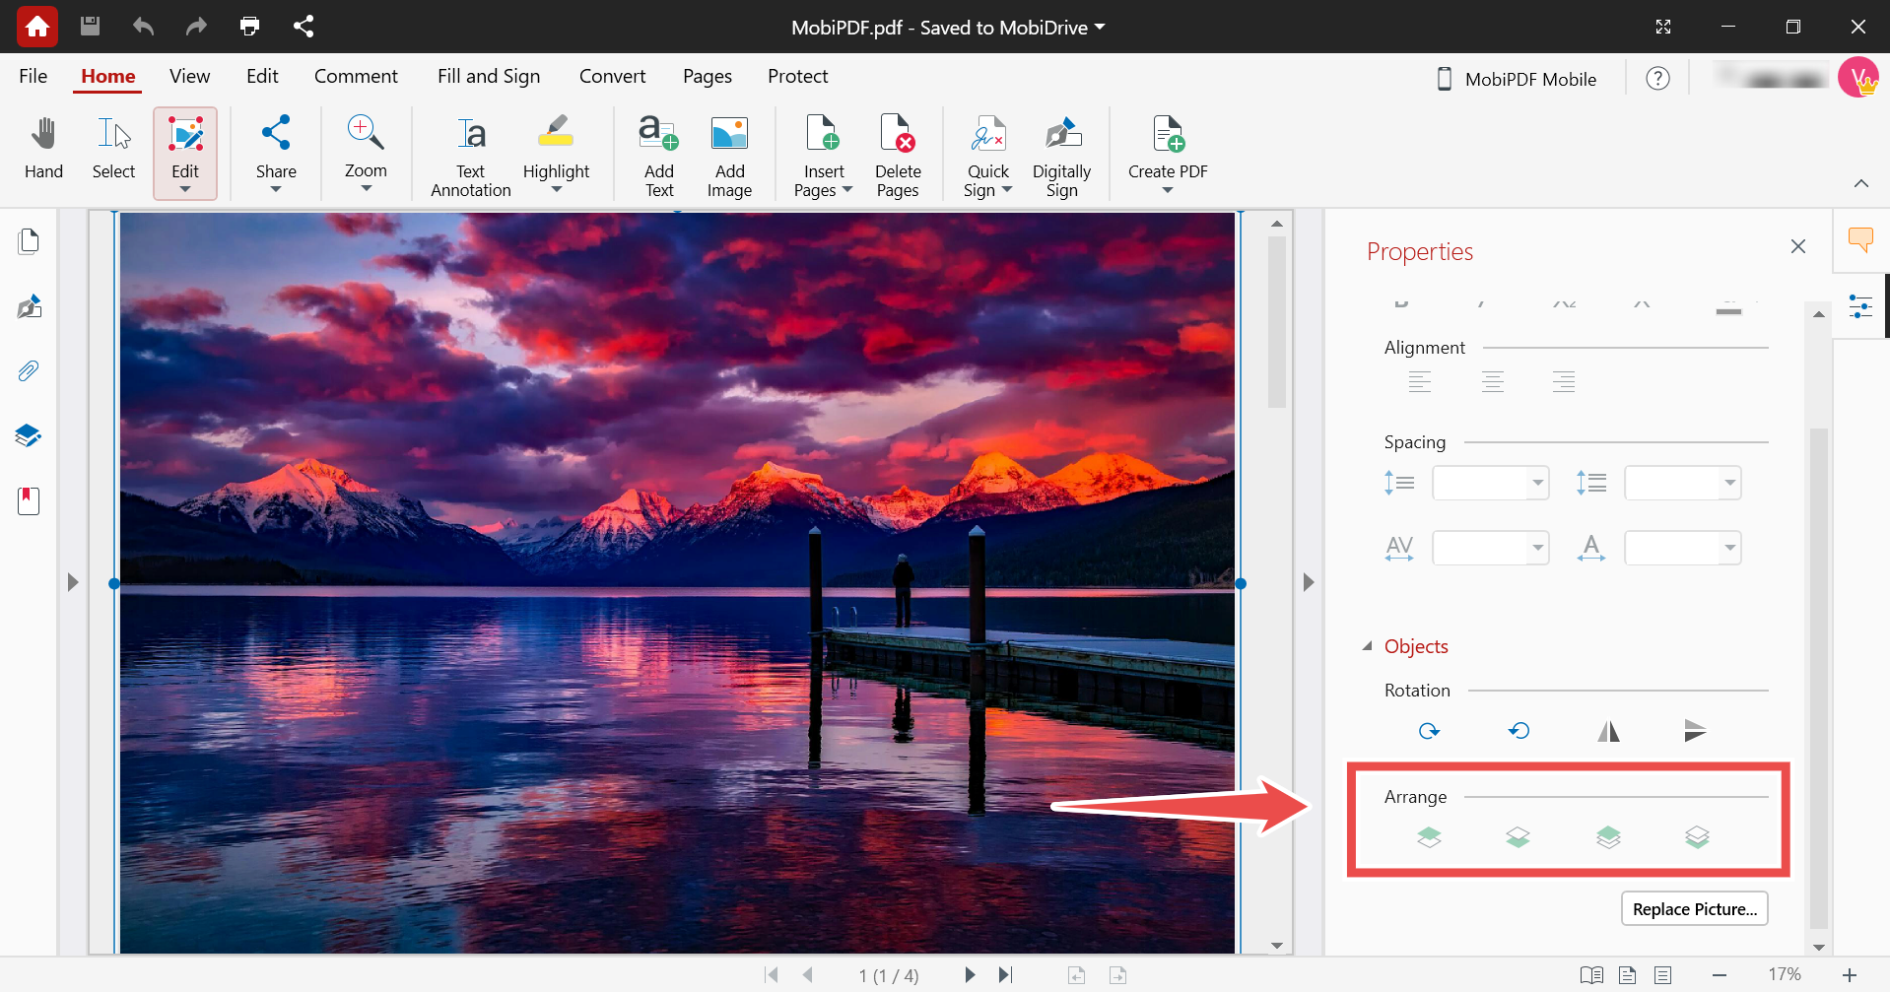Go to the next page
This screenshot has width=1890, height=992.
pos(970,974)
